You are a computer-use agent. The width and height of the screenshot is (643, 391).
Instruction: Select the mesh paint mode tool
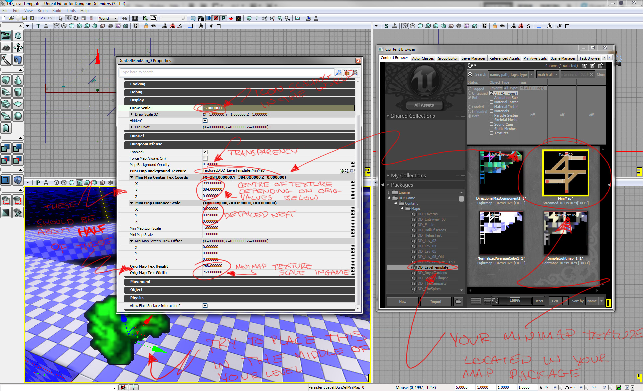6,60
